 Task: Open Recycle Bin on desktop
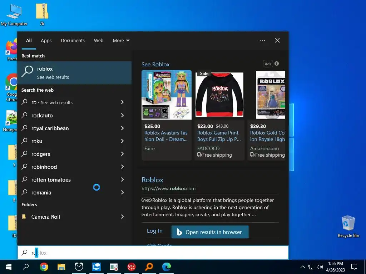348,227
